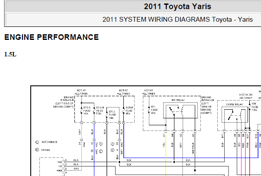The width and height of the screenshot is (261, 176).
Task: Click the 'B27' connector pin label
Action: pyautogui.click(x=248, y=136)
